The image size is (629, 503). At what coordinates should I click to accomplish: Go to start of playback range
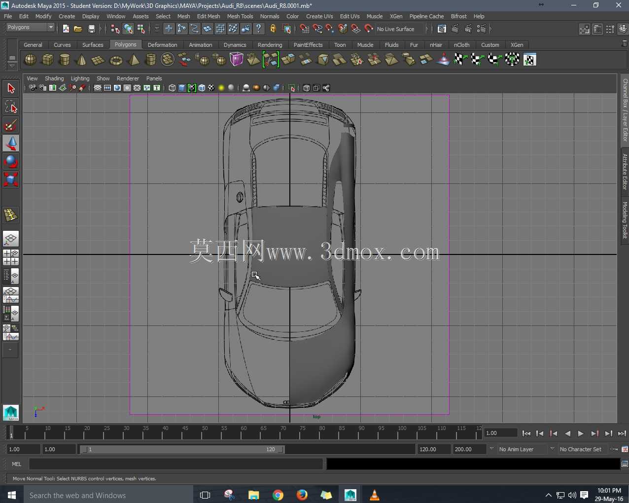pos(526,433)
